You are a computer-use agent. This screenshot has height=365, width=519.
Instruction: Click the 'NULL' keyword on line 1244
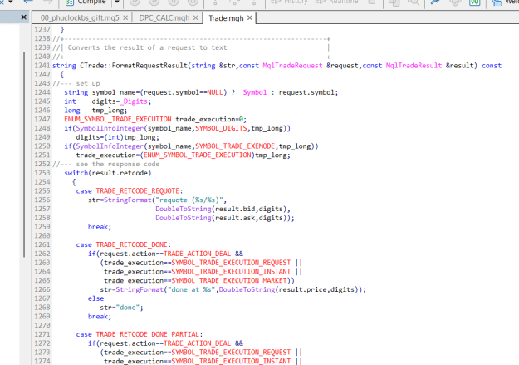215,92
